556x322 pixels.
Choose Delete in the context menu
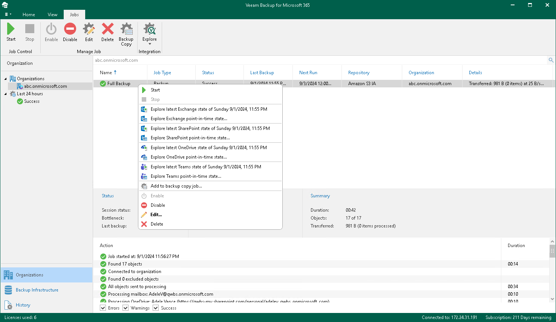[210, 224]
